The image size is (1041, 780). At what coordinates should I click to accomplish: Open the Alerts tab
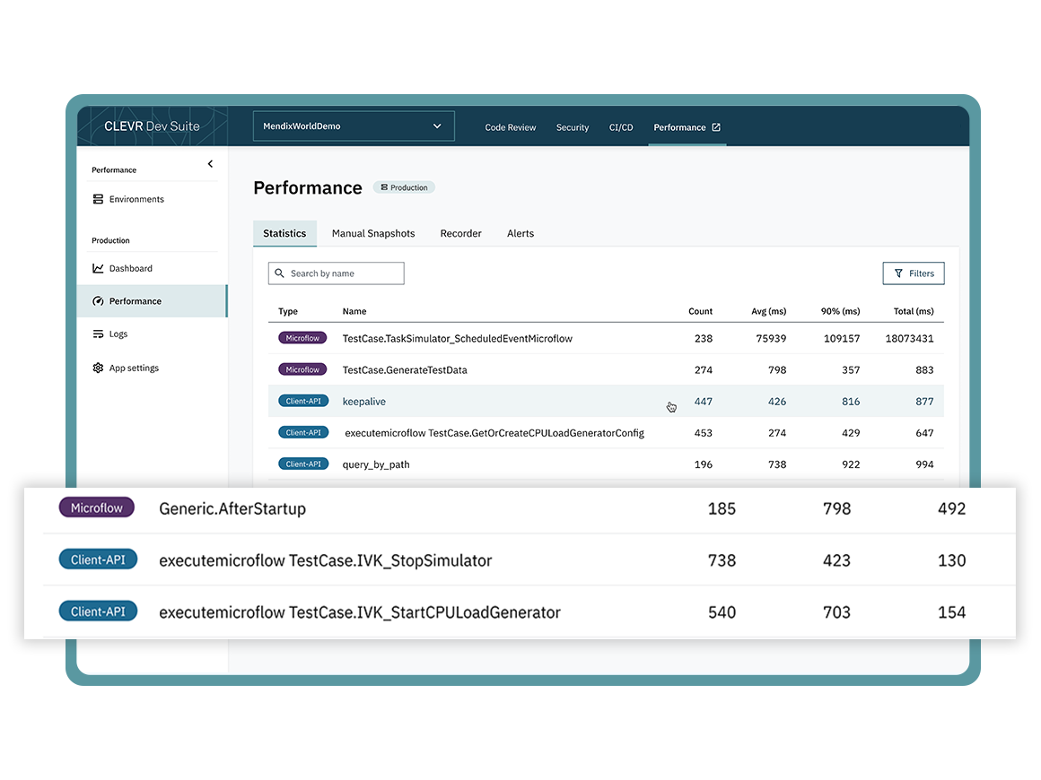pyautogui.click(x=520, y=233)
